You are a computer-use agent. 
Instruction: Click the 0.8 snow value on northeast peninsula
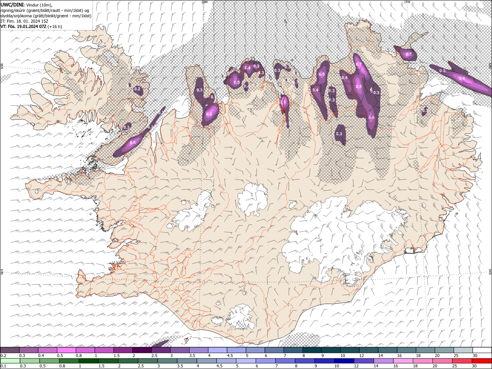coord(409,55)
